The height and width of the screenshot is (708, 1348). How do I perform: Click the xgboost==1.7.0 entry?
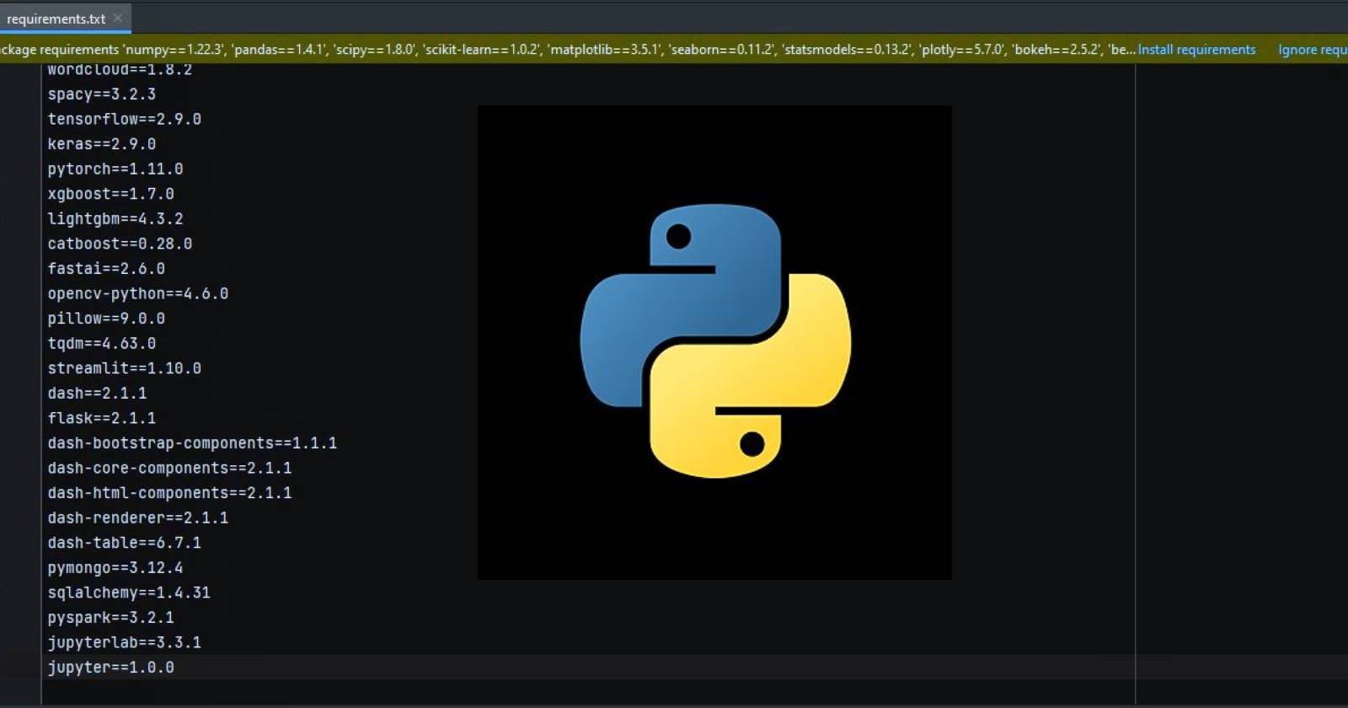[x=110, y=194]
